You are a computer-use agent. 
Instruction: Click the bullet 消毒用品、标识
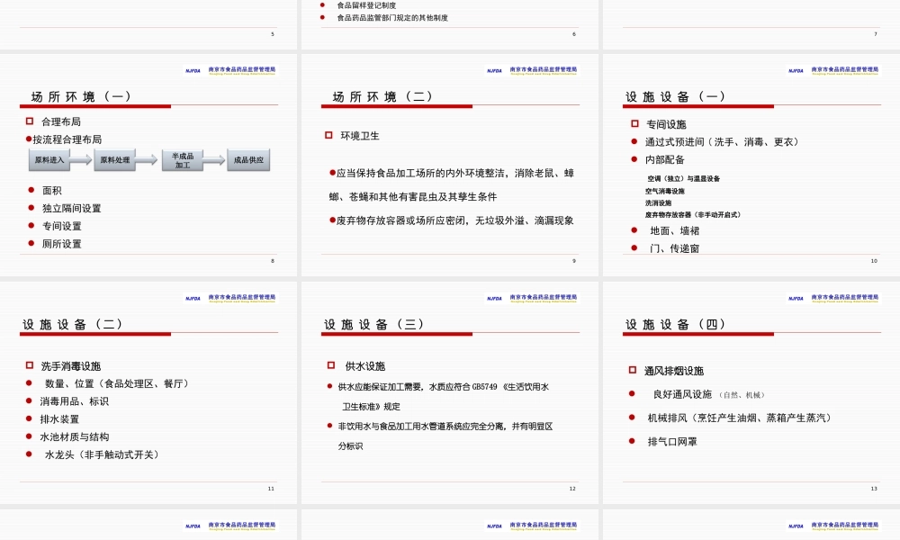[x=74, y=401]
